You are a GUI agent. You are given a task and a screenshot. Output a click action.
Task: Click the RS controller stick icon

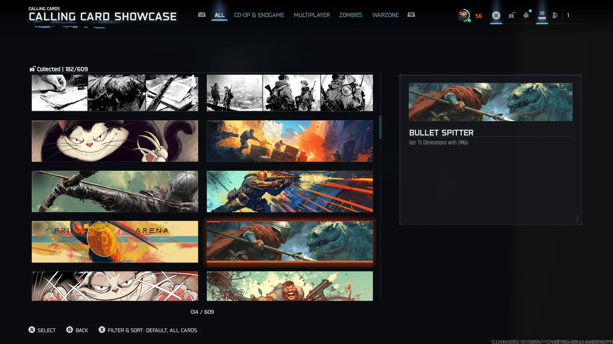(542, 15)
